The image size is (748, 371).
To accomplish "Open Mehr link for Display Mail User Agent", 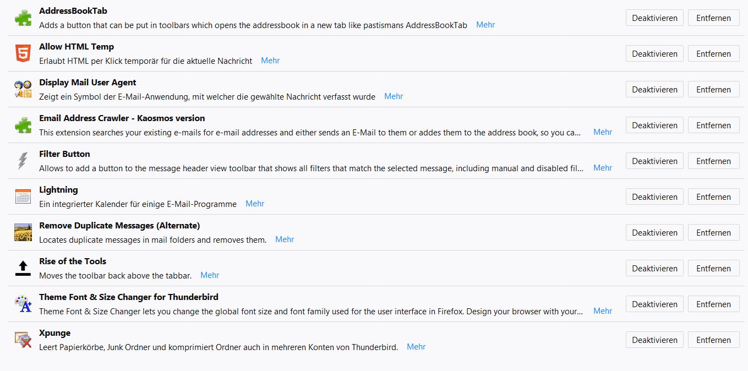I will click(394, 96).
